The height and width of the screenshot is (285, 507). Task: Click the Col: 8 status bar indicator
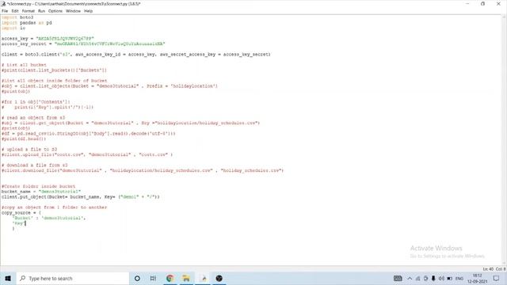click(x=501, y=269)
